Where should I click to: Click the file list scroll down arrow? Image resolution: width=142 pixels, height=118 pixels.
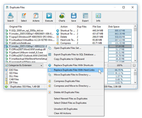[x=135, y=61]
